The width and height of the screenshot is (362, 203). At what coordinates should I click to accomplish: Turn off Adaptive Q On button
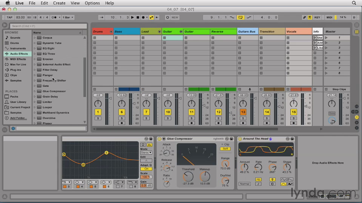146,169
